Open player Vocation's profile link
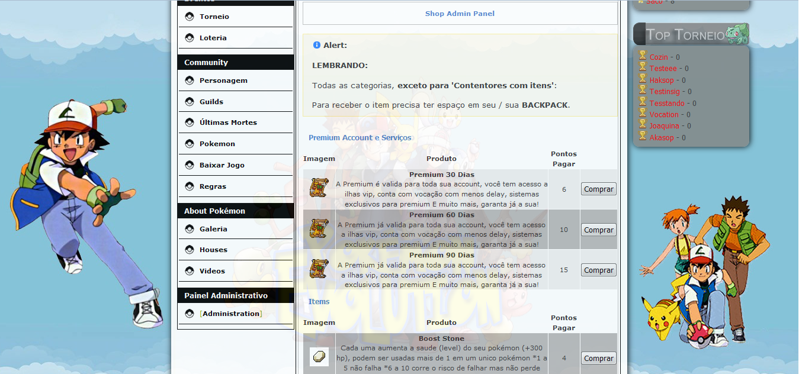Image resolution: width=799 pixels, height=374 pixels. (x=664, y=115)
